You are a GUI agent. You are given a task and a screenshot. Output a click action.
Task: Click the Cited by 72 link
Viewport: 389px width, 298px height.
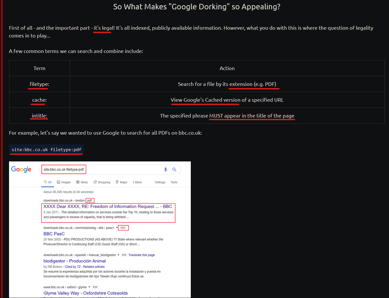[x=73, y=267]
